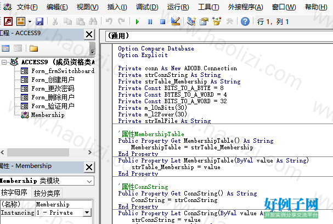The image size is (333, 224).
Task: Click the 行 1, 列 1 position indicator
Action: (273, 21)
